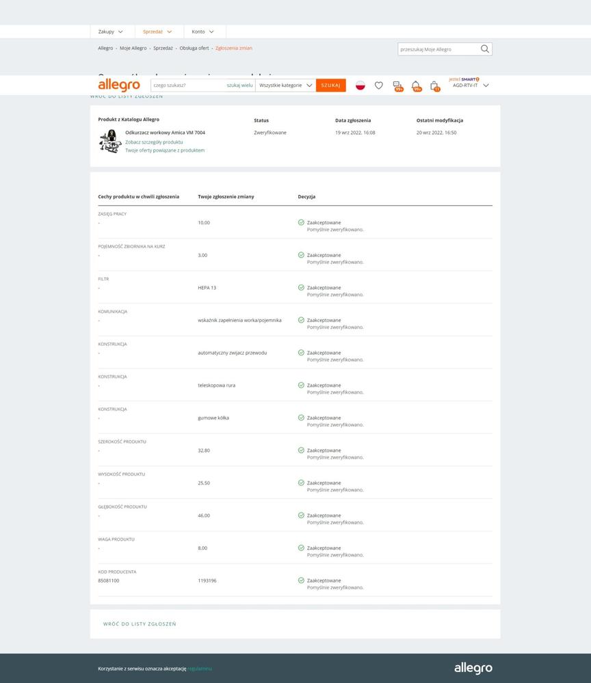This screenshot has height=683, width=591.
Task: Click bottom Wróć do listy zgłoszeń link
Action: (x=140, y=624)
